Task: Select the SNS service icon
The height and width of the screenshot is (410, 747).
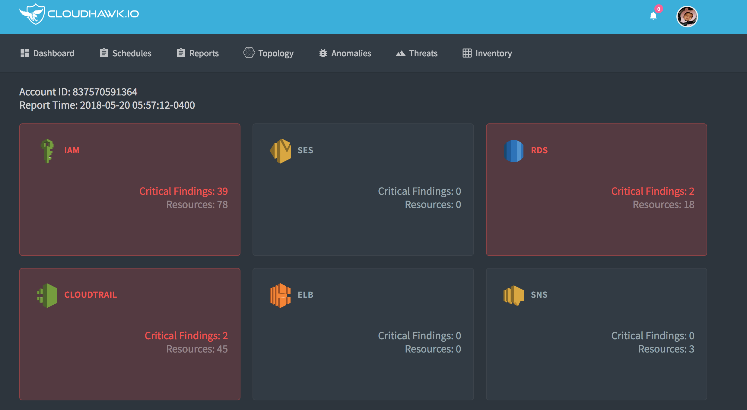Action: 514,295
